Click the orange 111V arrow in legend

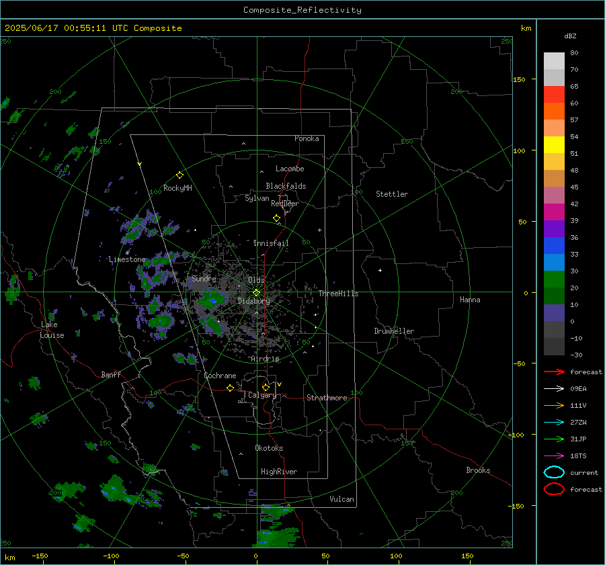554,405
